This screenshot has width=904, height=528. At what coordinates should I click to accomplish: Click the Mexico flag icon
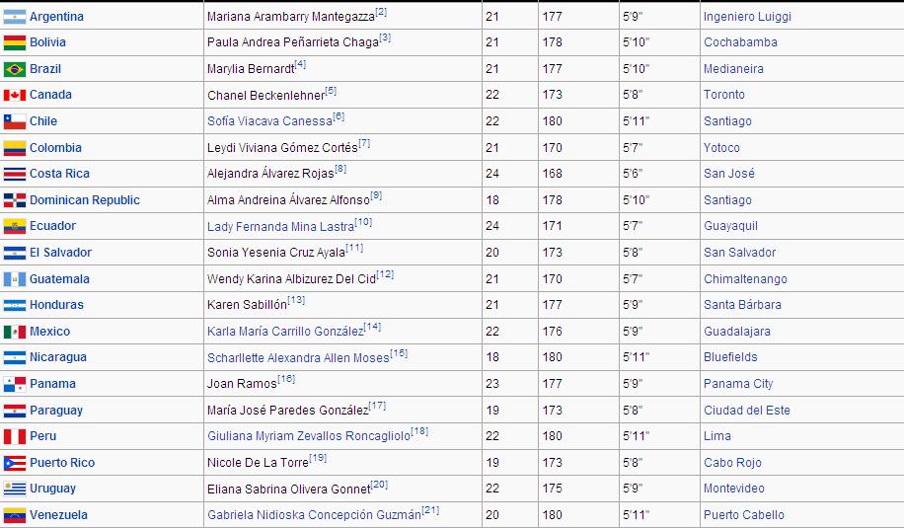(14, 332)
